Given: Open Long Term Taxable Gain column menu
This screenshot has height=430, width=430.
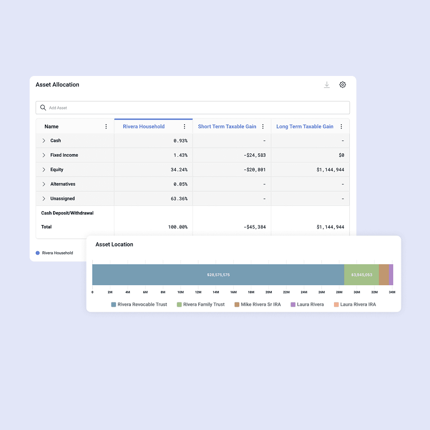Looking at the screenshot, I should click(341, 127).
